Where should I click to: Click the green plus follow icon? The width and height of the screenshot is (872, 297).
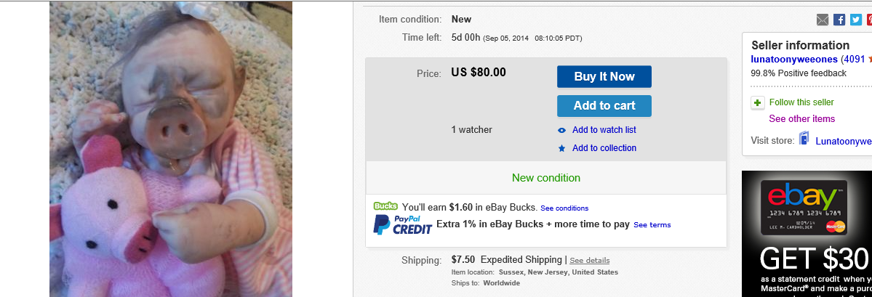757,102
